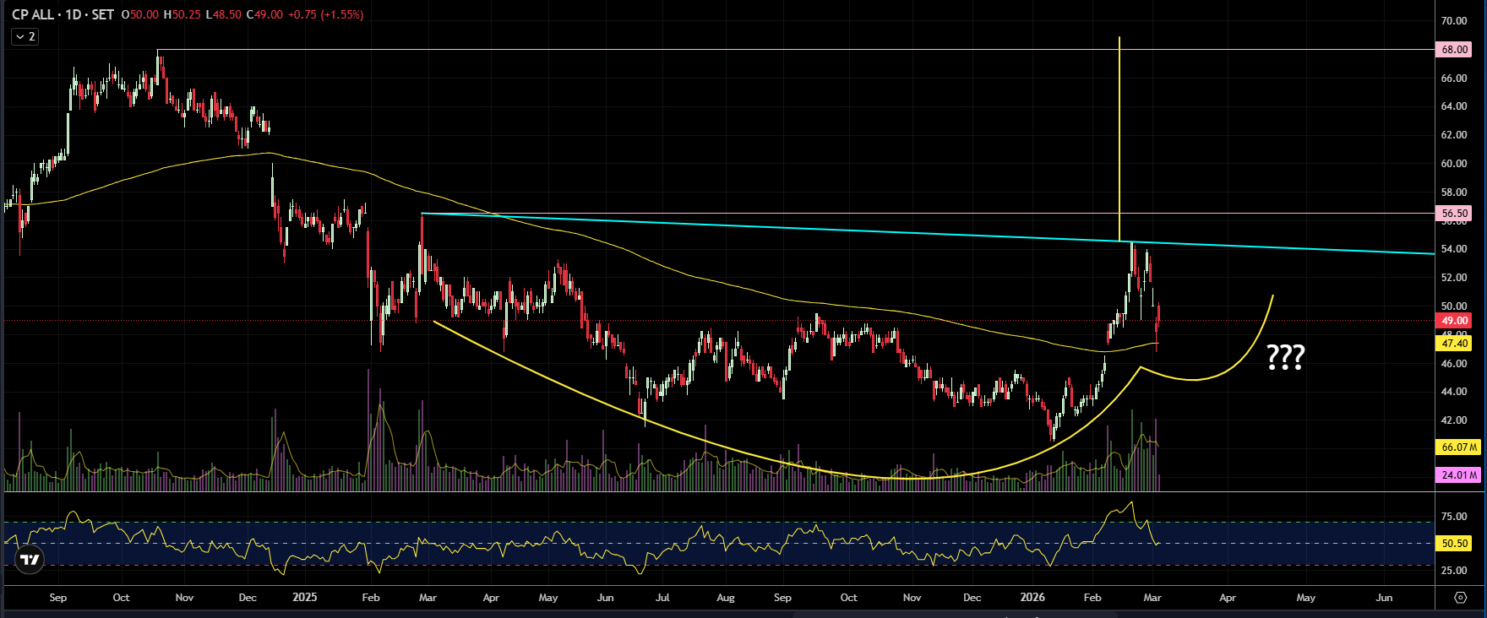Image resolution: width=1487 pixels, height=618 pixels.
Task: Click the pink 24.01M volume label
Action: point(1458,475)
